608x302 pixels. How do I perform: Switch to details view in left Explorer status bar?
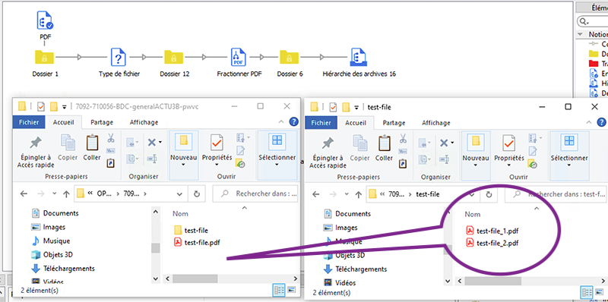279,290
